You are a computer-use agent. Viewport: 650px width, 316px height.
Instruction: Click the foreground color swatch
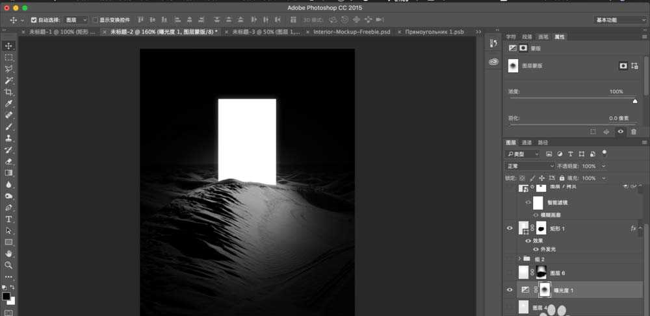pos(6,297)
